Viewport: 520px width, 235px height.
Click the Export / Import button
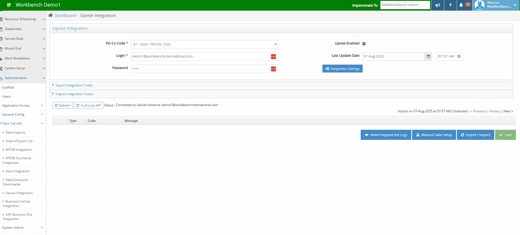pyautogui.click(x=475, y=135)
